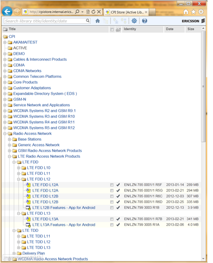
Task: Click the browser forward arrow
Action: (16, 12)
